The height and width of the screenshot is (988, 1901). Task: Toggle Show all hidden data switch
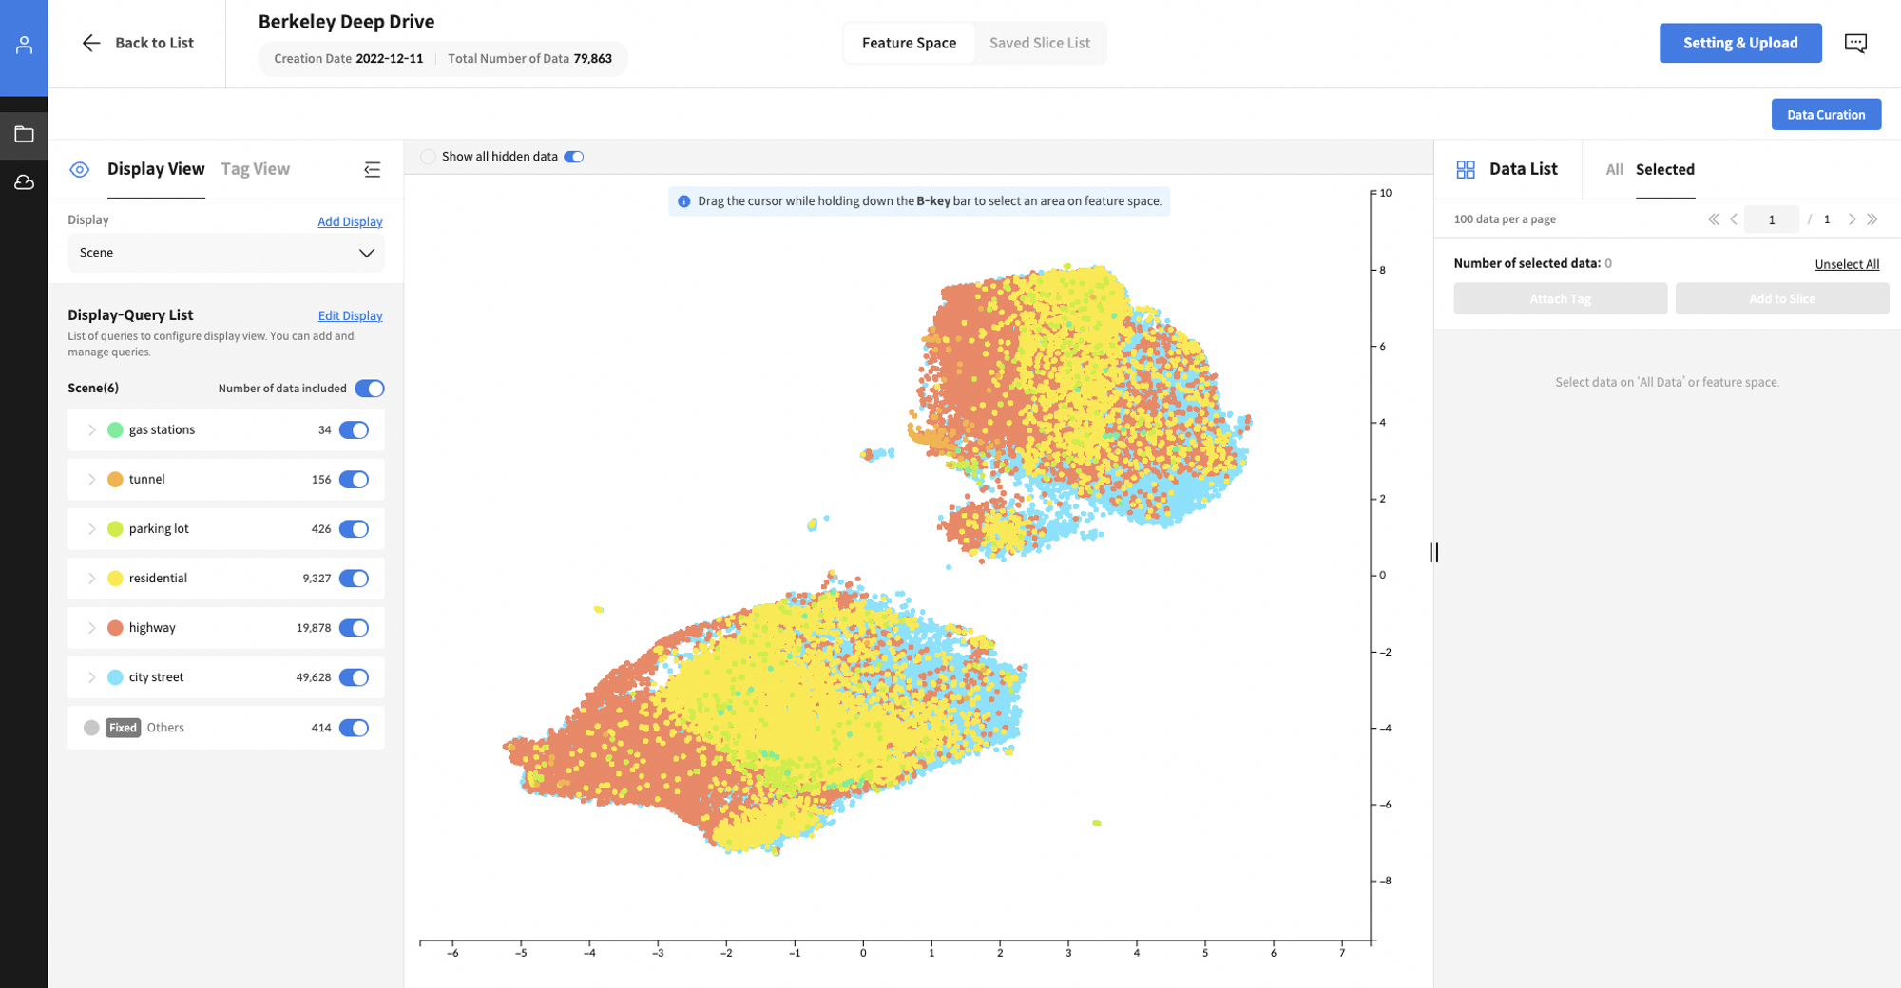point(574,157)
